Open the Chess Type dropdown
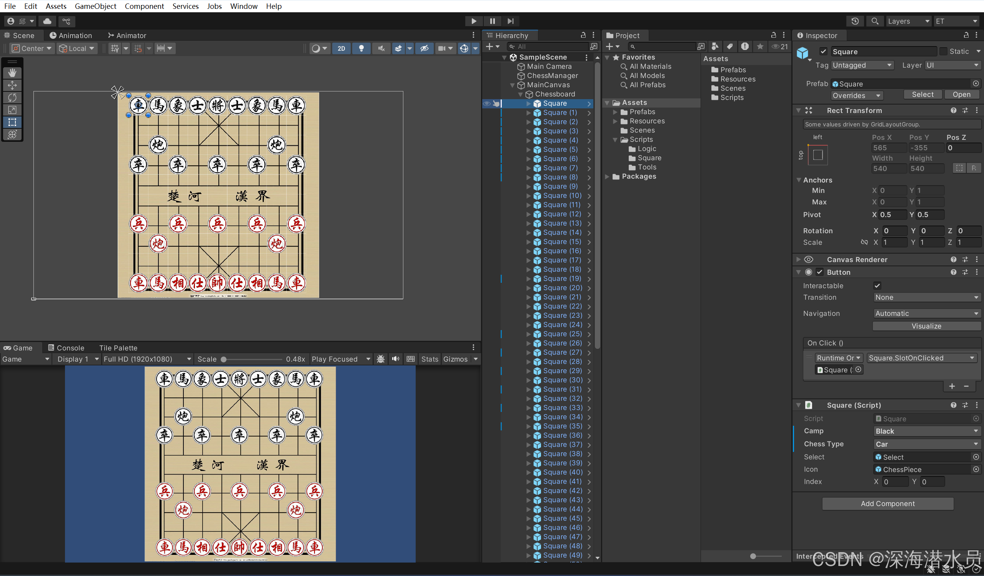The height and width of the screenshot is (576, 984). tap(926, 444)
